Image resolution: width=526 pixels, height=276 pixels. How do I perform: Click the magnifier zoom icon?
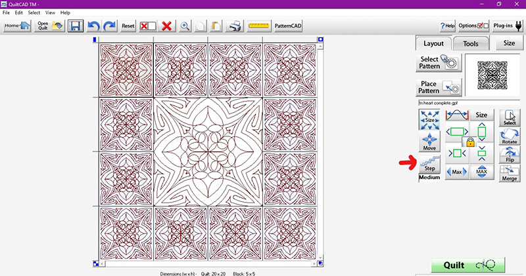pos(185,26)
